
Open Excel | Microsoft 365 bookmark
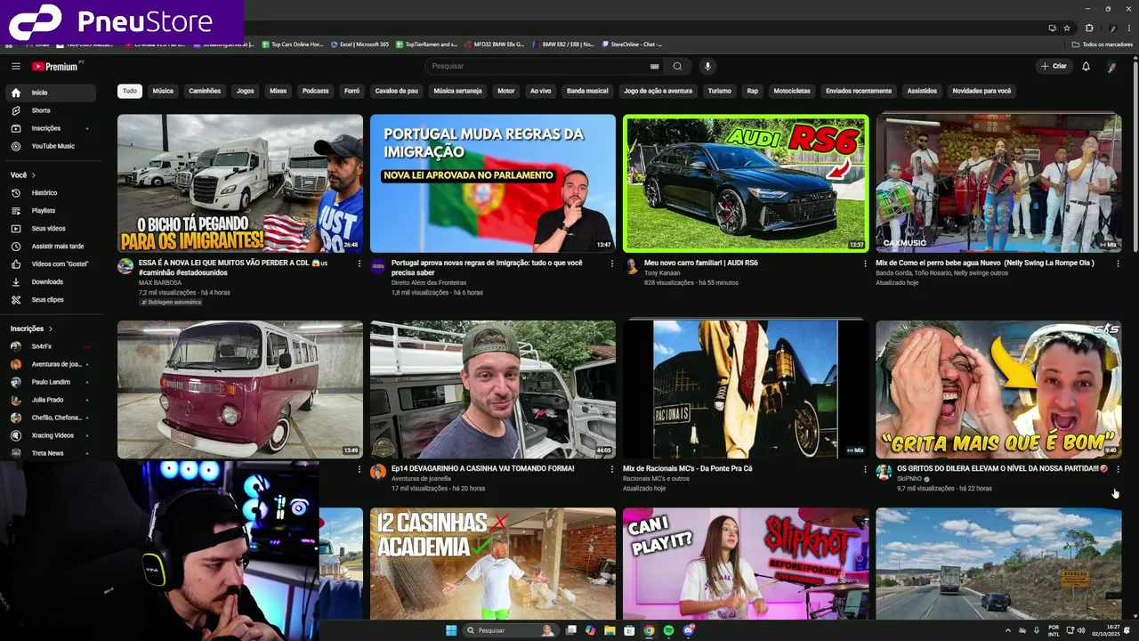[359, 44]
